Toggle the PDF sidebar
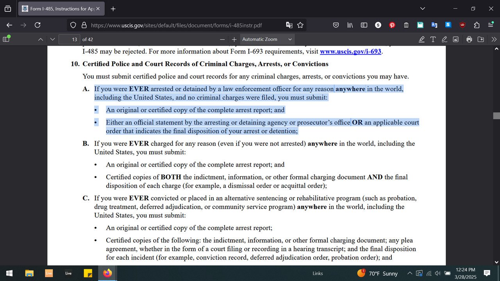 click(x=6, y=39)
